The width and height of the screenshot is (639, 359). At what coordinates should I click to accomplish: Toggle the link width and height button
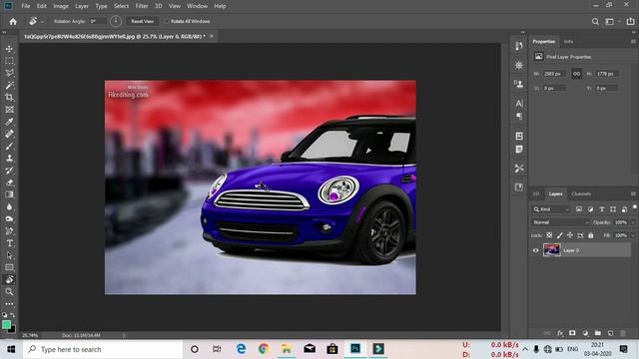tap(576, 74)
